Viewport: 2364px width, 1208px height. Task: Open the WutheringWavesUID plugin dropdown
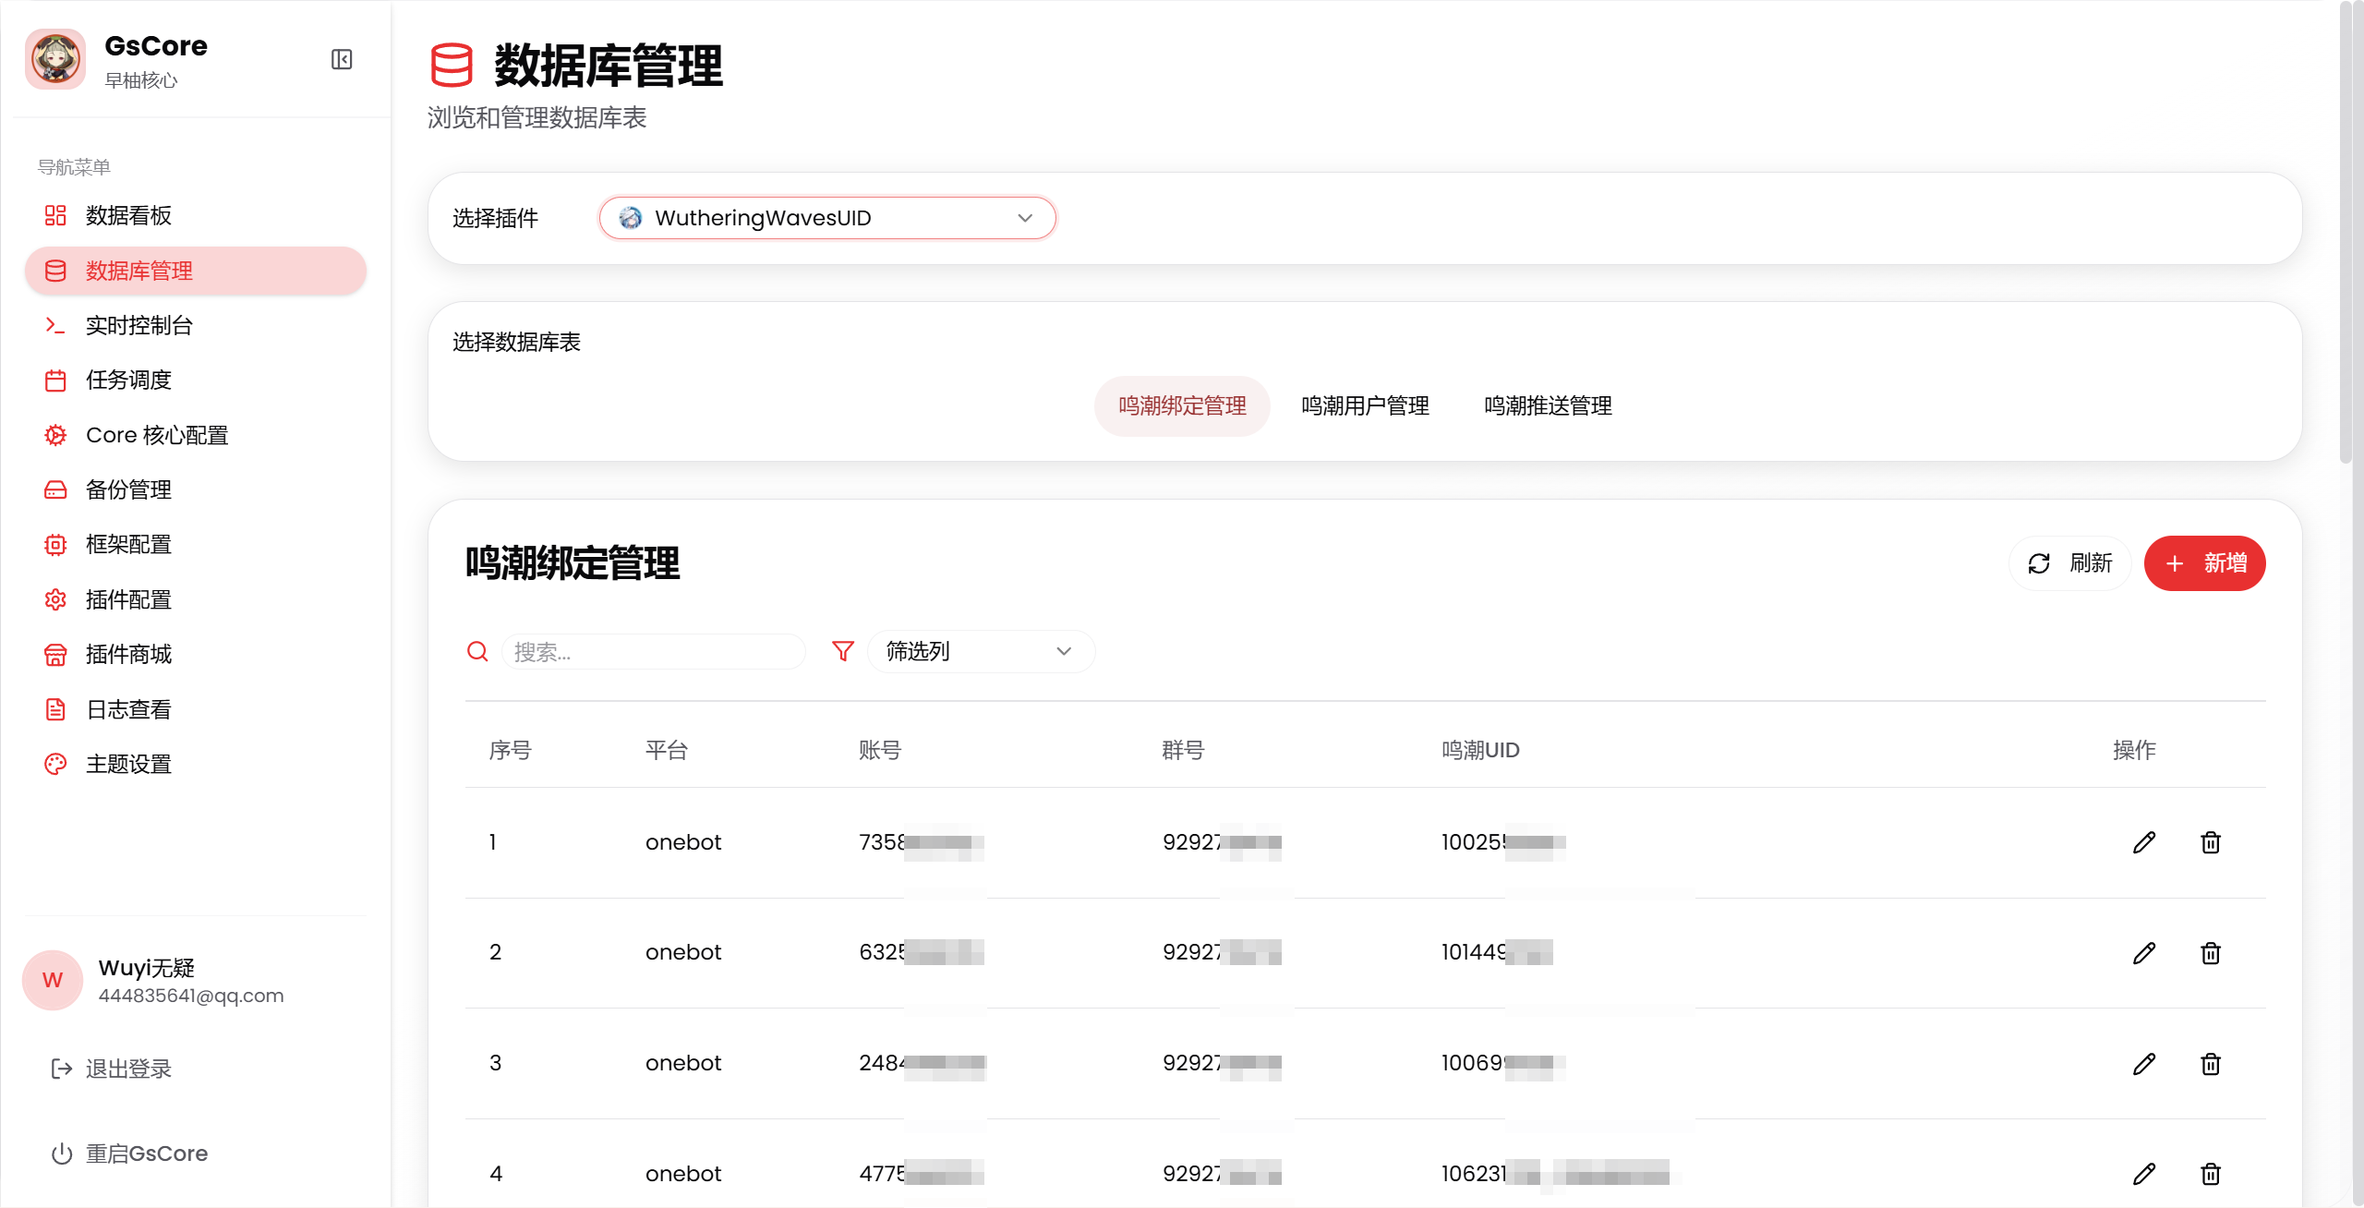tap(826, 218)
